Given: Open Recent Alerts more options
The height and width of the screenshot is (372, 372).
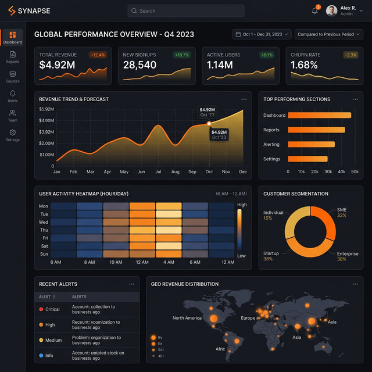Looking at the screenshot, I should click(x=132, y=284).
